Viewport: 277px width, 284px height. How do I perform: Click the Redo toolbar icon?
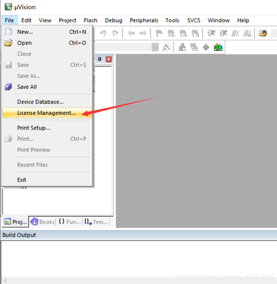click(116, 33)
